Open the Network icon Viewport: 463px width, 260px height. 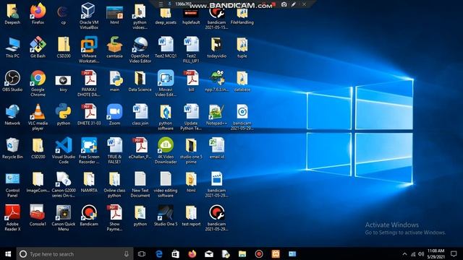pyautogui.click(x=12, y=114)
